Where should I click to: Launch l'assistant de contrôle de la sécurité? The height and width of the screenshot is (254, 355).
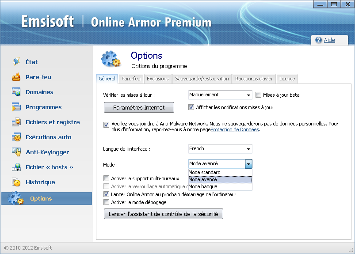pos(164,214)
